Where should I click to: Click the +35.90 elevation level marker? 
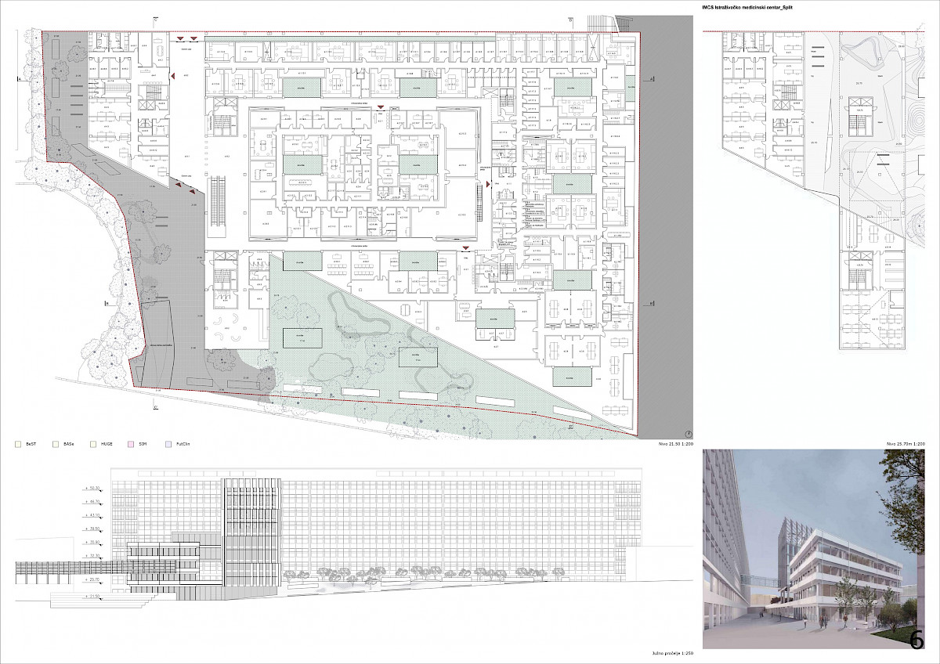(x=92, y=542)
